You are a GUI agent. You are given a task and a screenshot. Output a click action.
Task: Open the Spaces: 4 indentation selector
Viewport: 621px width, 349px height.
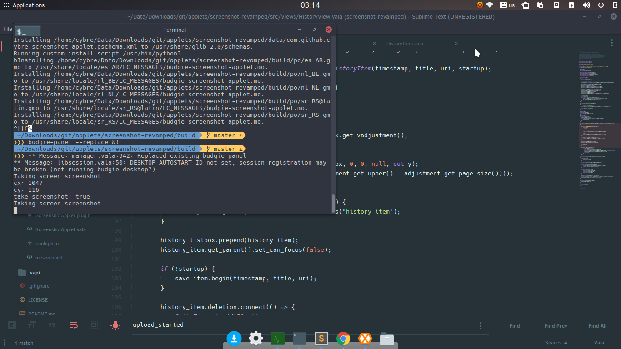[556, 343]
